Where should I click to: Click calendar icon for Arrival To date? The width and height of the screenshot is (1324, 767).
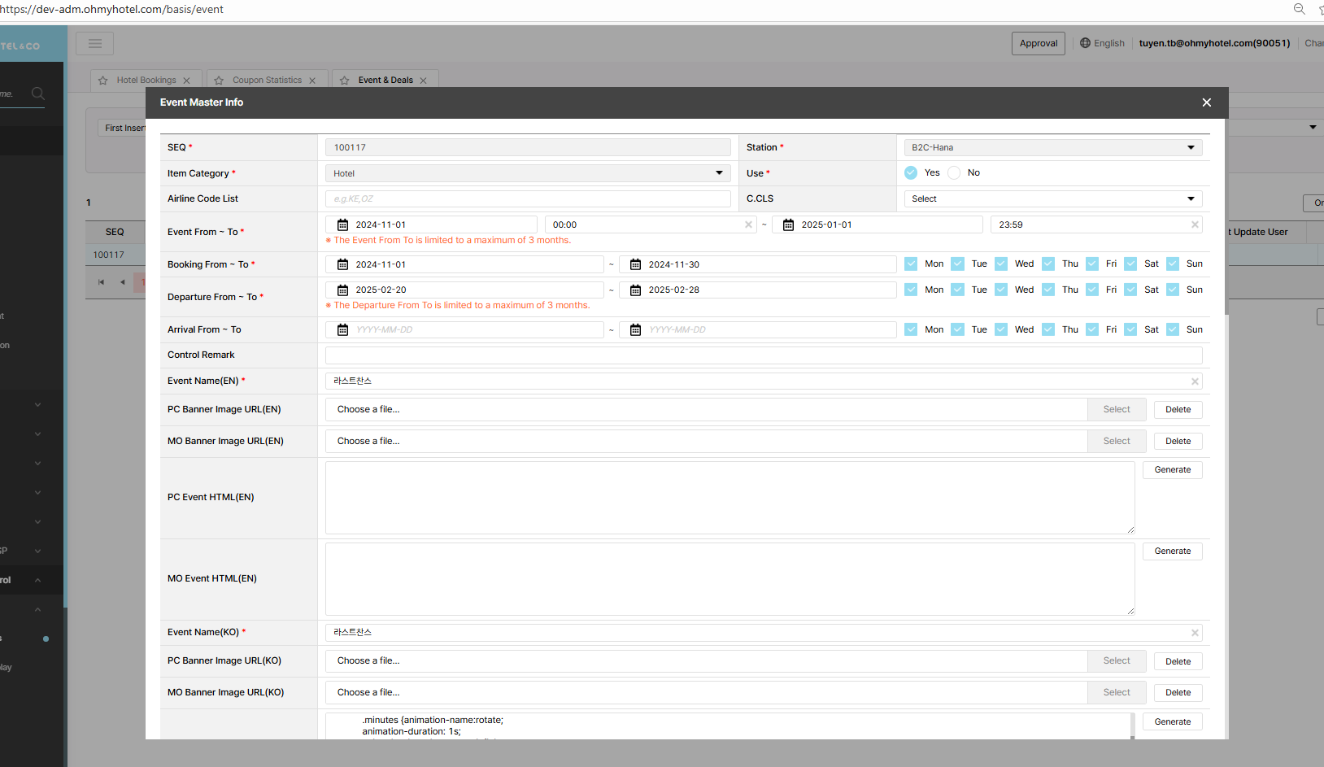tap(635, 330)
